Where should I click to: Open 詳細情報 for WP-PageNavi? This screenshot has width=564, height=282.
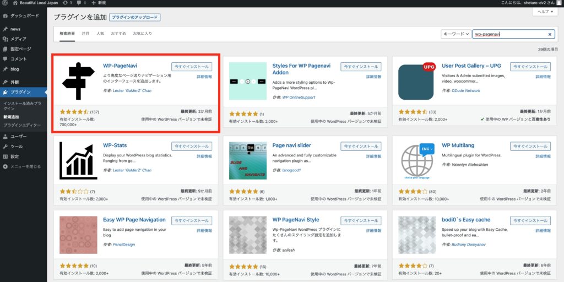(204, 77)
